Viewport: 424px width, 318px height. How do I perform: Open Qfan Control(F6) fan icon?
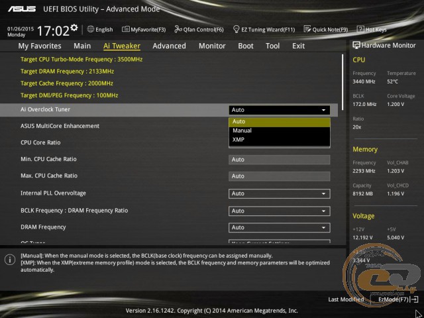178,29
